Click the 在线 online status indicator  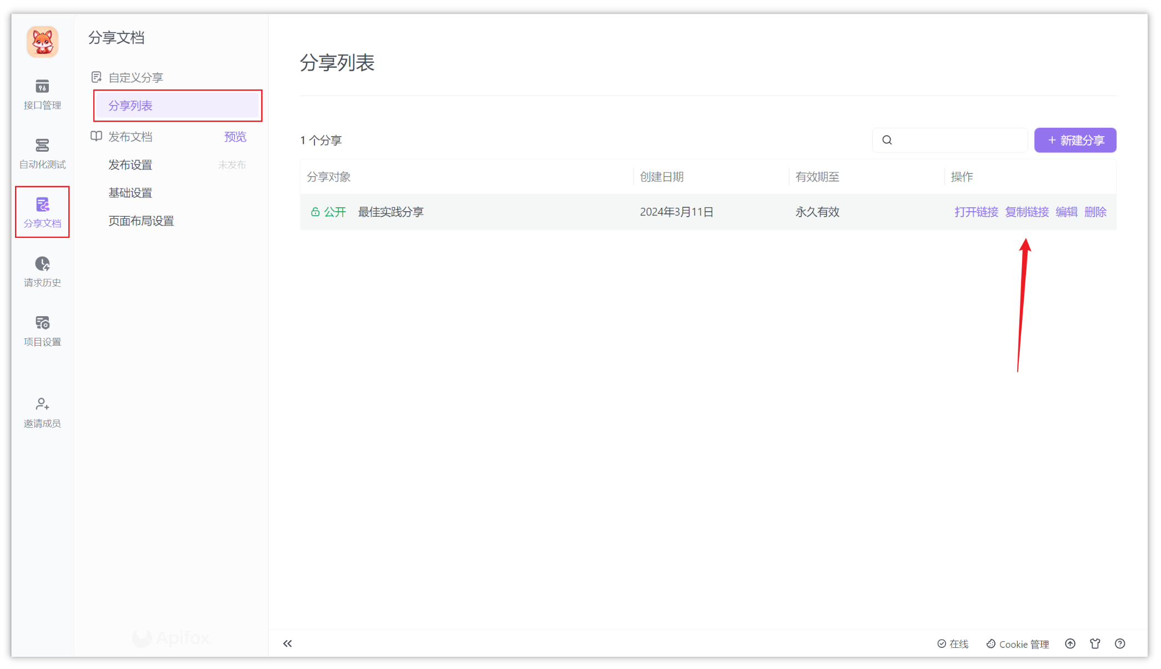click(952, 643)
